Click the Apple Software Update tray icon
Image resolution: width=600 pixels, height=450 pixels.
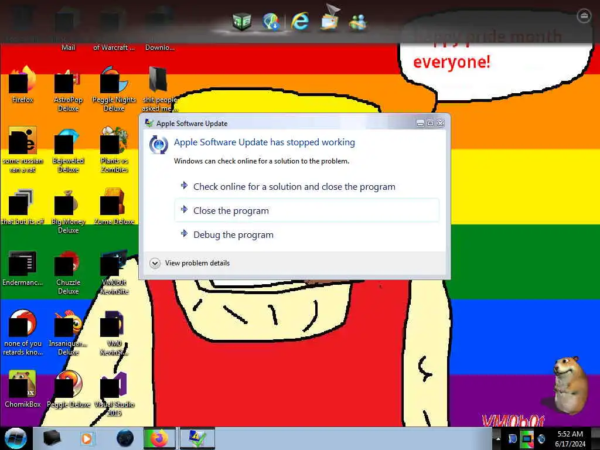click(541, 438)
